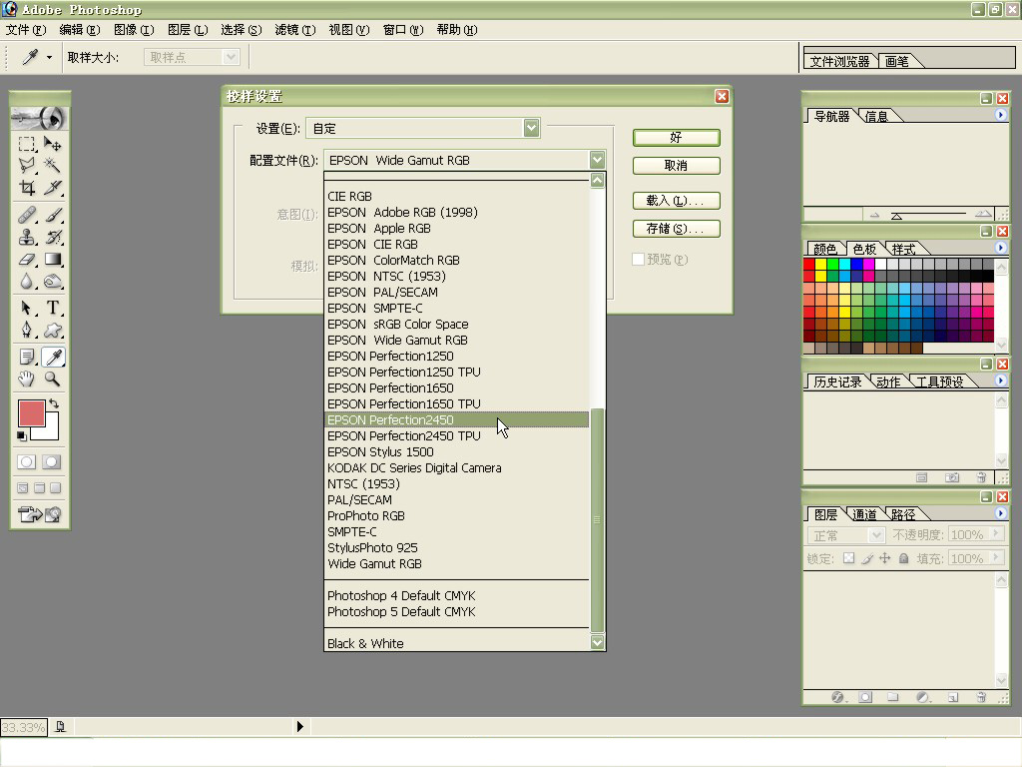Select the Dodge tool

point(52,281)
